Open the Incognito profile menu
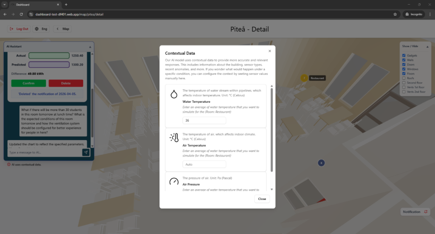This screenshot has width=435, height=234. [414, 14]
